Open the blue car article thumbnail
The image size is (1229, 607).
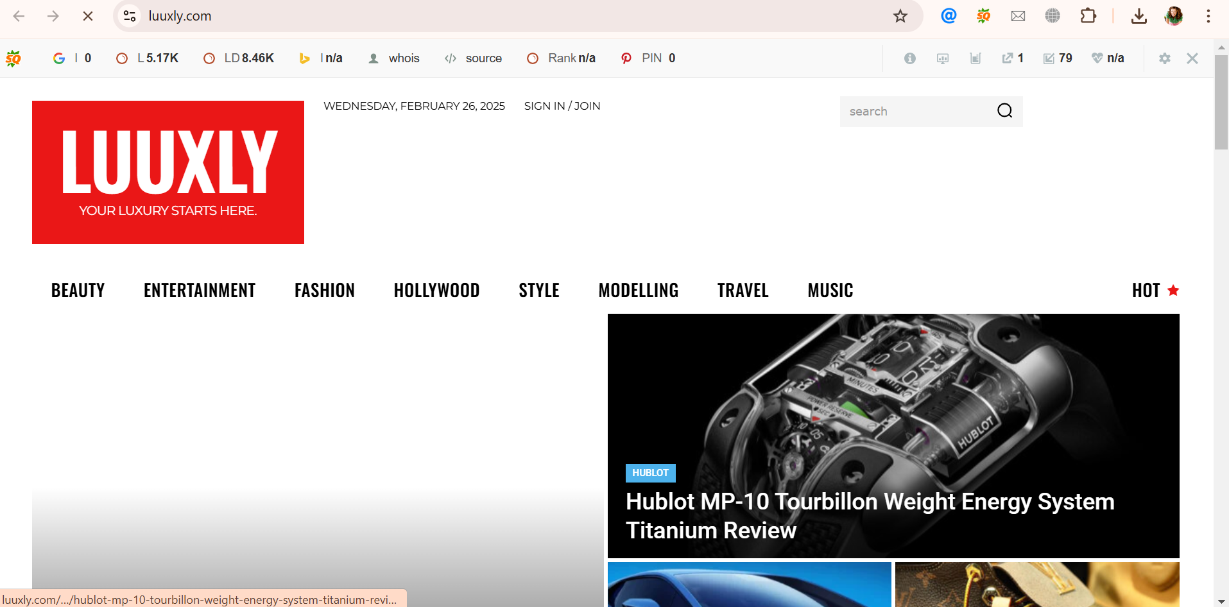click(750, 585)
